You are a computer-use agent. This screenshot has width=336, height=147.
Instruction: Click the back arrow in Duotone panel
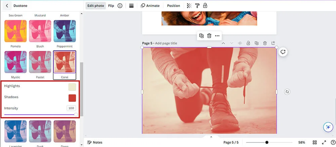(x=7, y=6)
